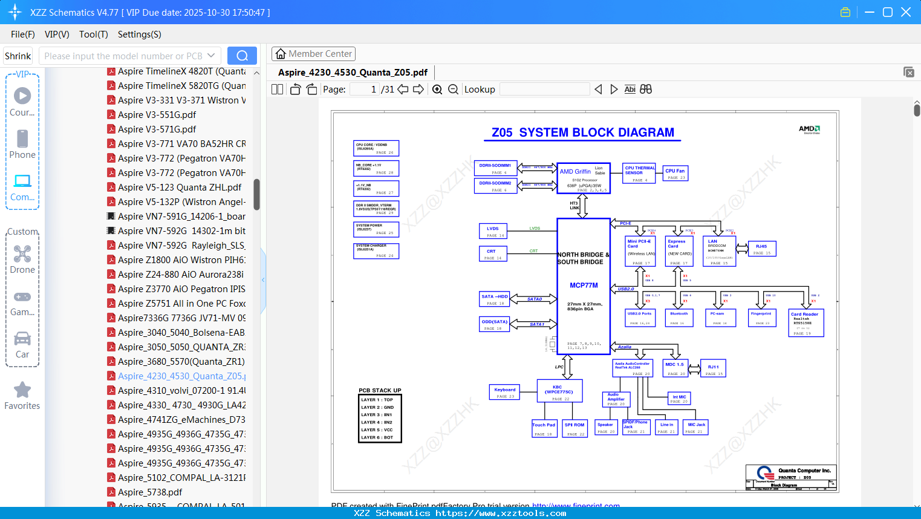Screen dimensions: 921x519
Task: Click the Lookup text field
Action: pyautogui.click(x=544, y=90)
